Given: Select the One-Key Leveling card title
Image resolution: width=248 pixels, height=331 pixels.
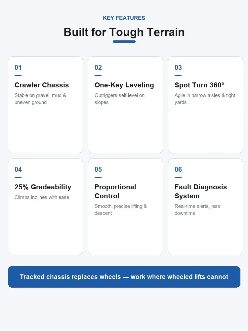Looking at the screenshot, I should point(124,85).
